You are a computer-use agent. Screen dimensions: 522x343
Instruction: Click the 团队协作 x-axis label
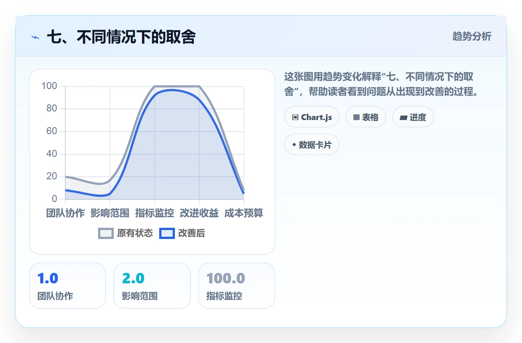(x=65, y=213)
